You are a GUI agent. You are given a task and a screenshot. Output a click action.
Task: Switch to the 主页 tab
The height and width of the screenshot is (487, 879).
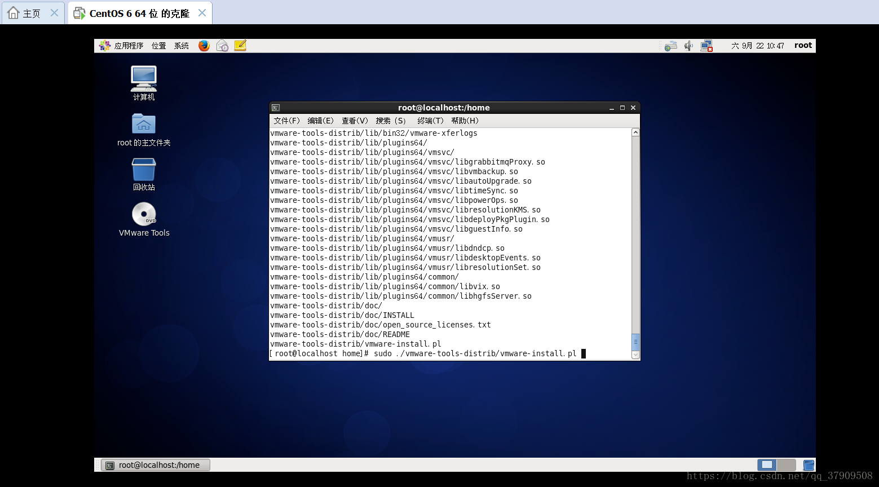pos(32,13)
